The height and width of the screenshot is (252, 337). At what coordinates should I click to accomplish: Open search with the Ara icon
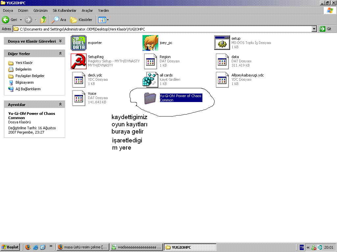click(55, 20)
